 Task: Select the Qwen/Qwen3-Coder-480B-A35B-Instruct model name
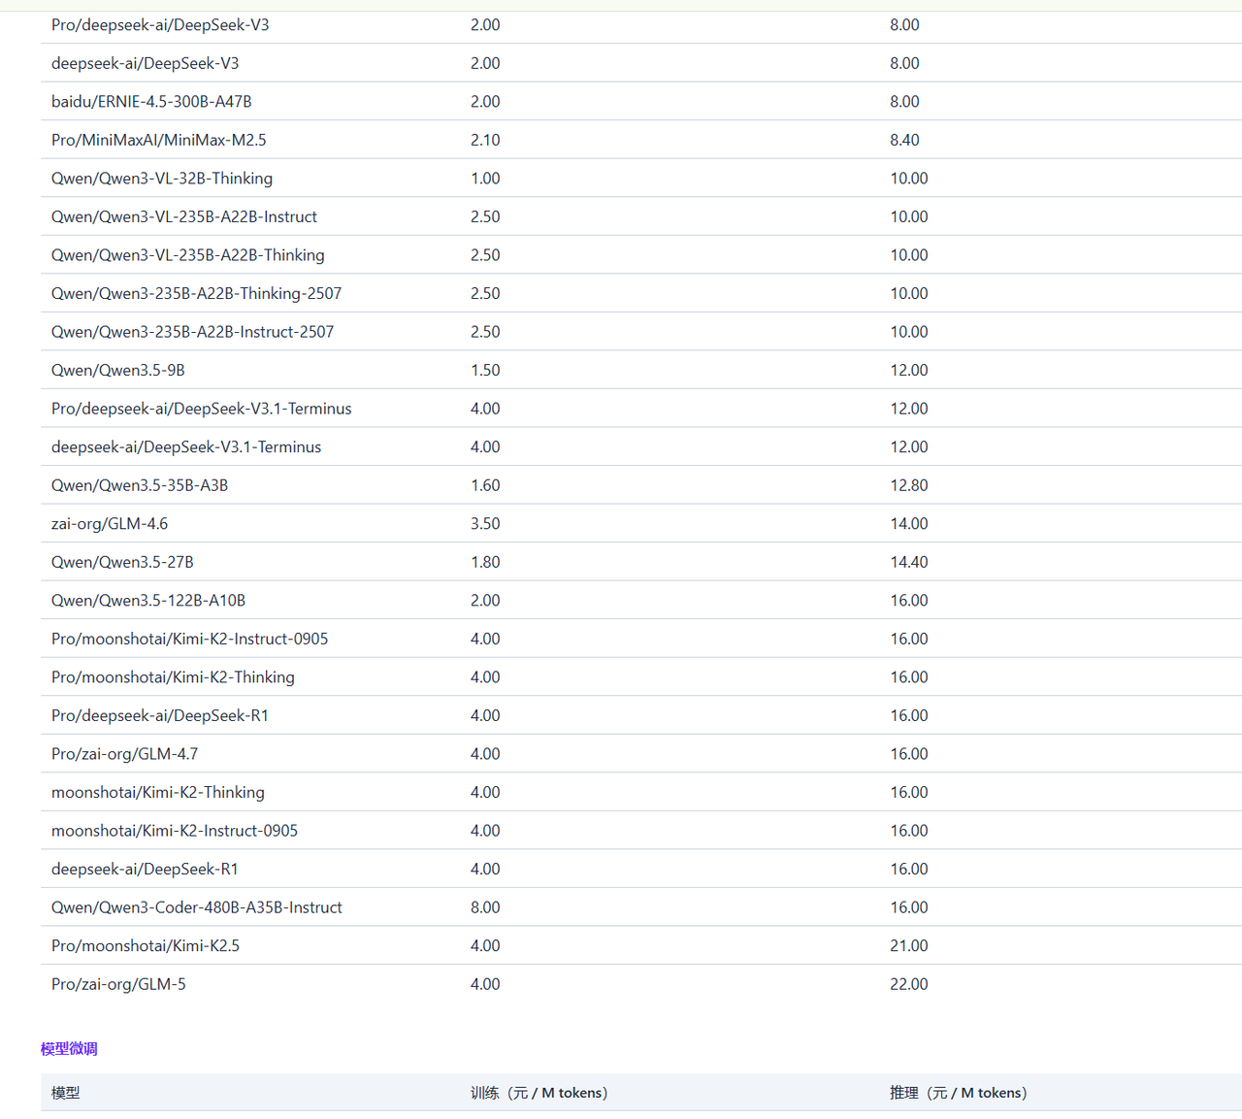tap(197, 907)
